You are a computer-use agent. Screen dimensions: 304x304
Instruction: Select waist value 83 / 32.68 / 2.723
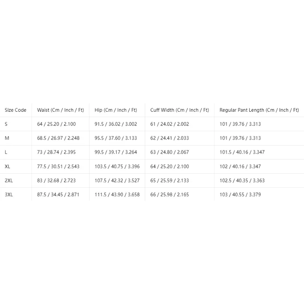[56, 180]
